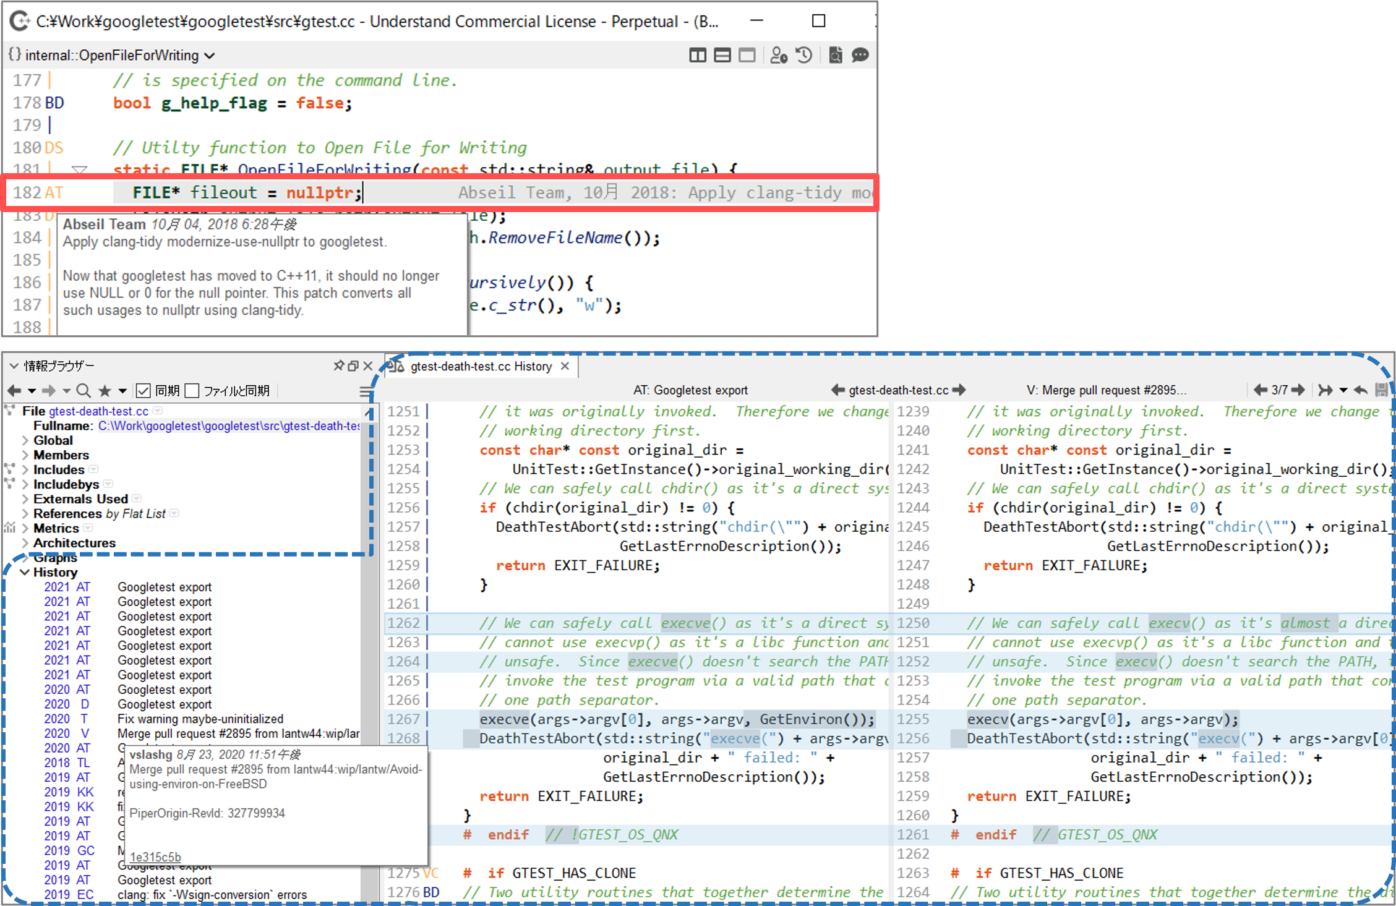This screenshot has width=1396, height=906.
Task: Expand the Metrics tree node
Action: [x=25, y=529]
